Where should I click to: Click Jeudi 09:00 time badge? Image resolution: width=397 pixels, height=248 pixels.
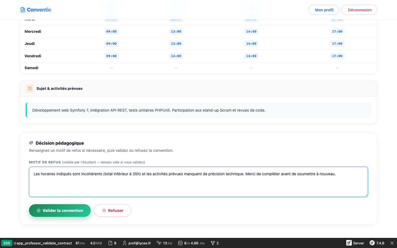pos(111,44)
